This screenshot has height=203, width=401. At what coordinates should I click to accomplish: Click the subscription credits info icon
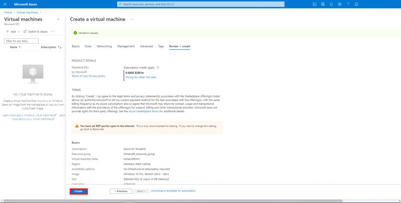(157, 68)
